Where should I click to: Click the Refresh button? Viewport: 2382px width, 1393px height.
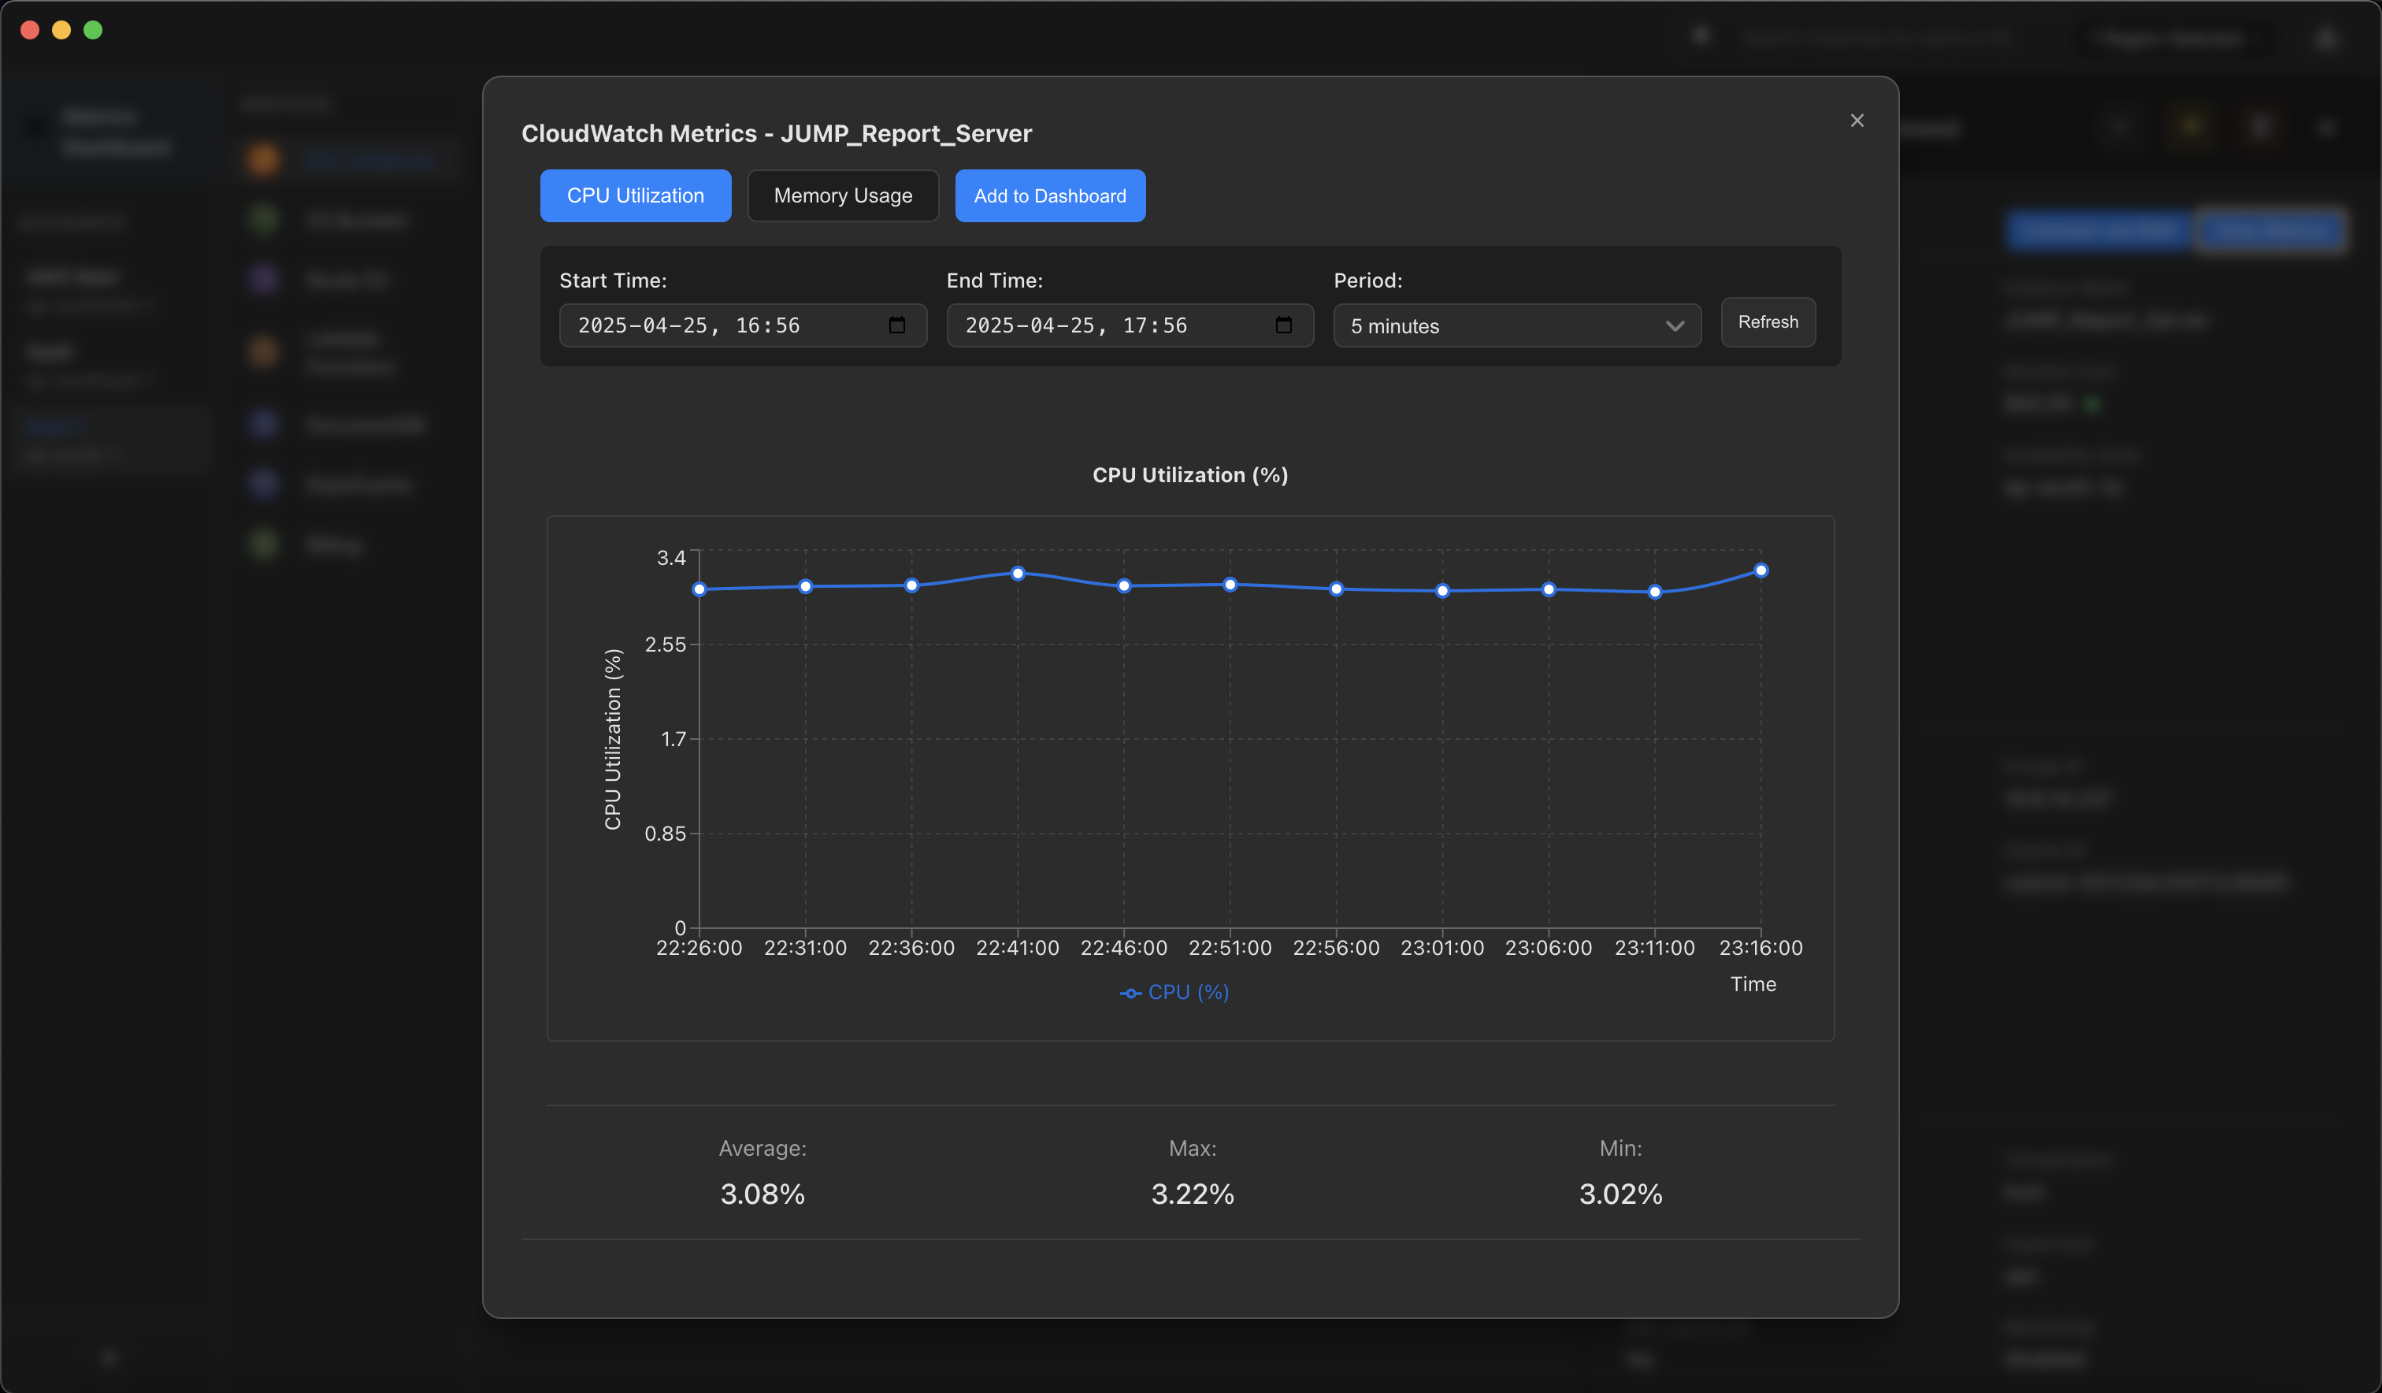tap(1768, 322)
